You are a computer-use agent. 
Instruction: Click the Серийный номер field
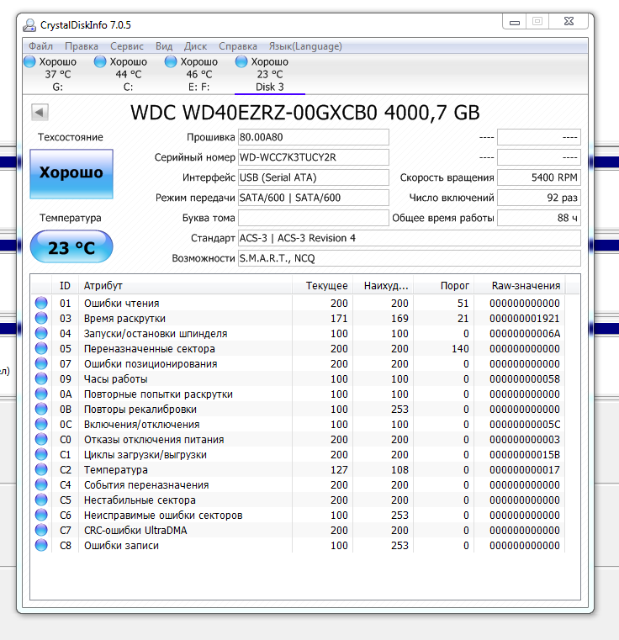tap(313, 157)
